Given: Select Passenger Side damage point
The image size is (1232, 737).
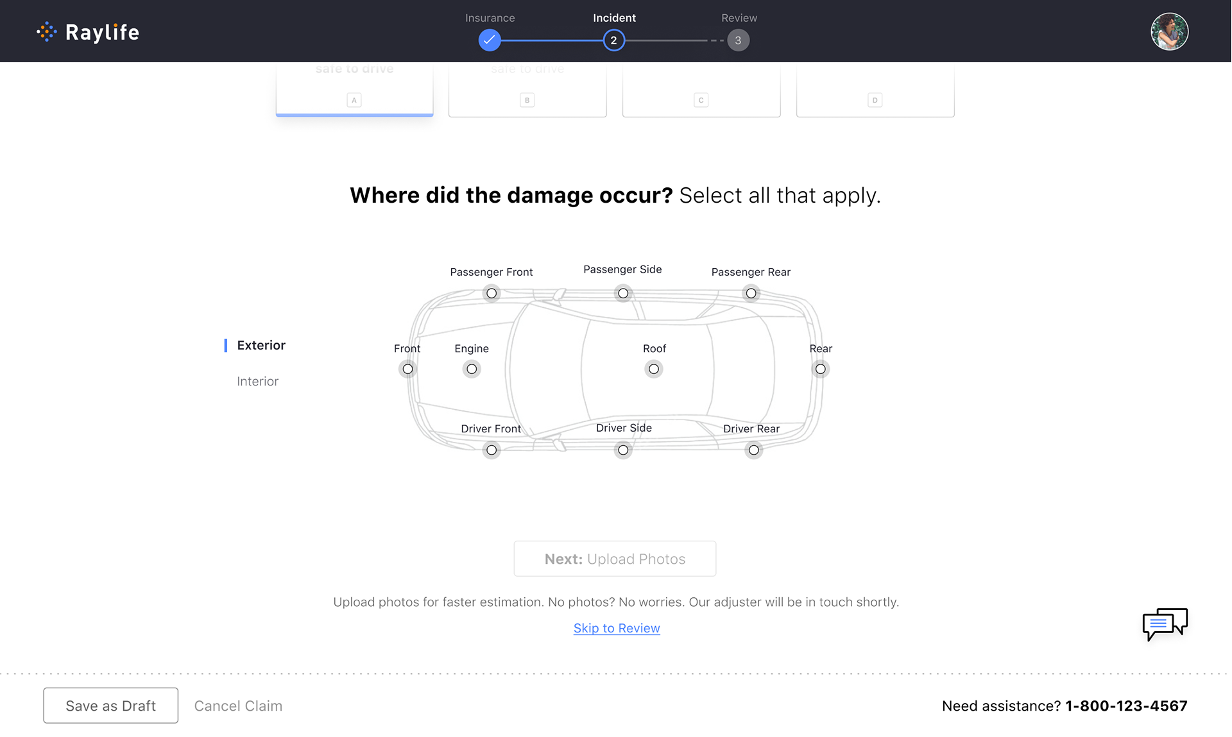Looking at the screenshot, I should click(x=623, y=293).
